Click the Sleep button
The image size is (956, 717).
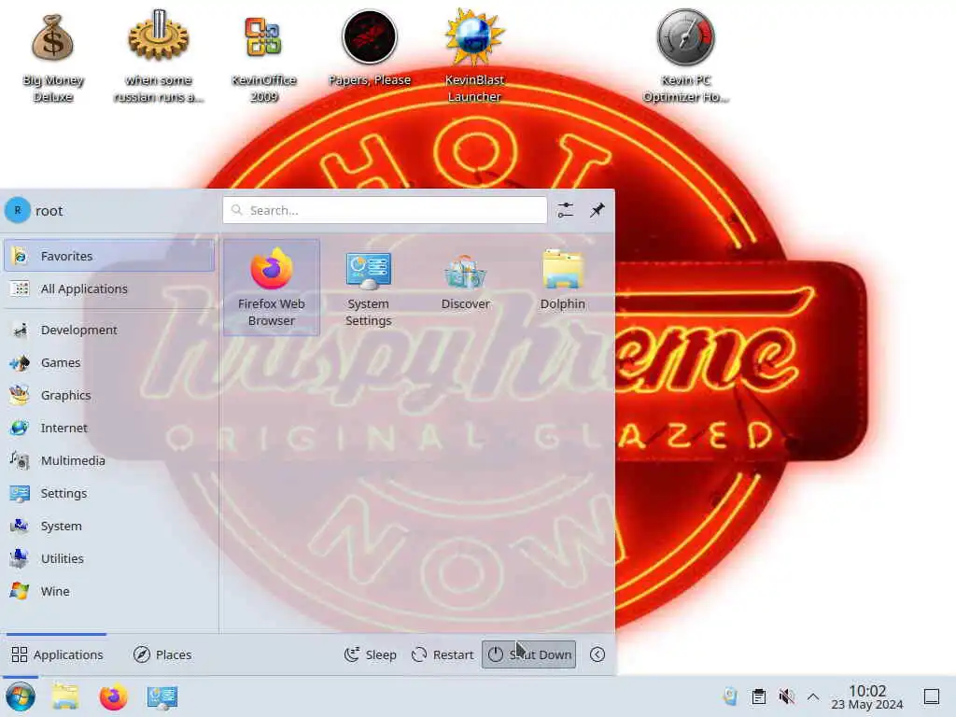[x=370, y=654]
